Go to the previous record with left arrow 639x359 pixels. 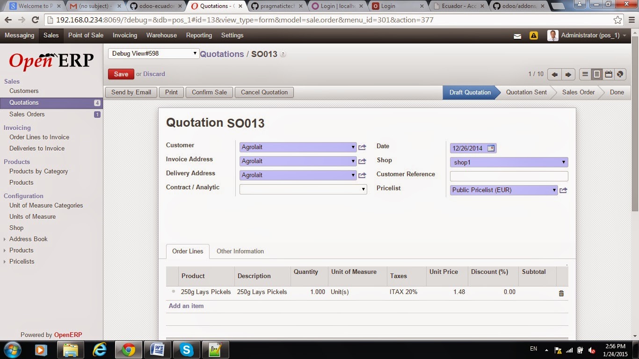click(554, 74)
